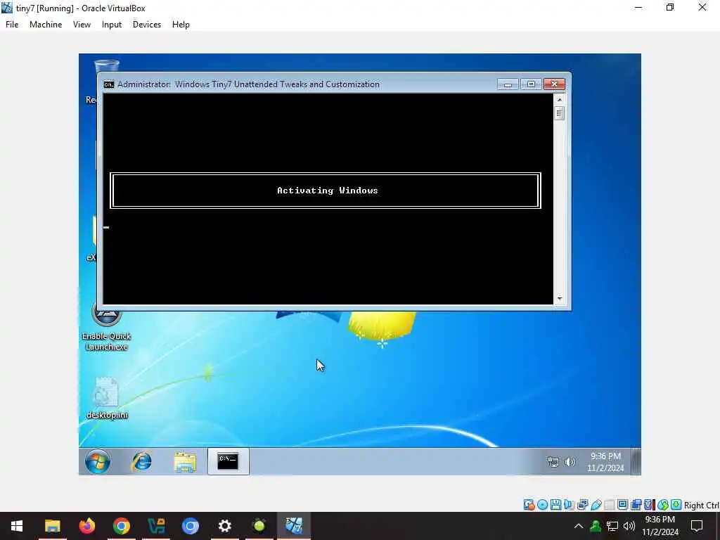Viewport: 720px width, 540px height.
Task: Click the guest volume speaker icon
Action: (570, 462)
